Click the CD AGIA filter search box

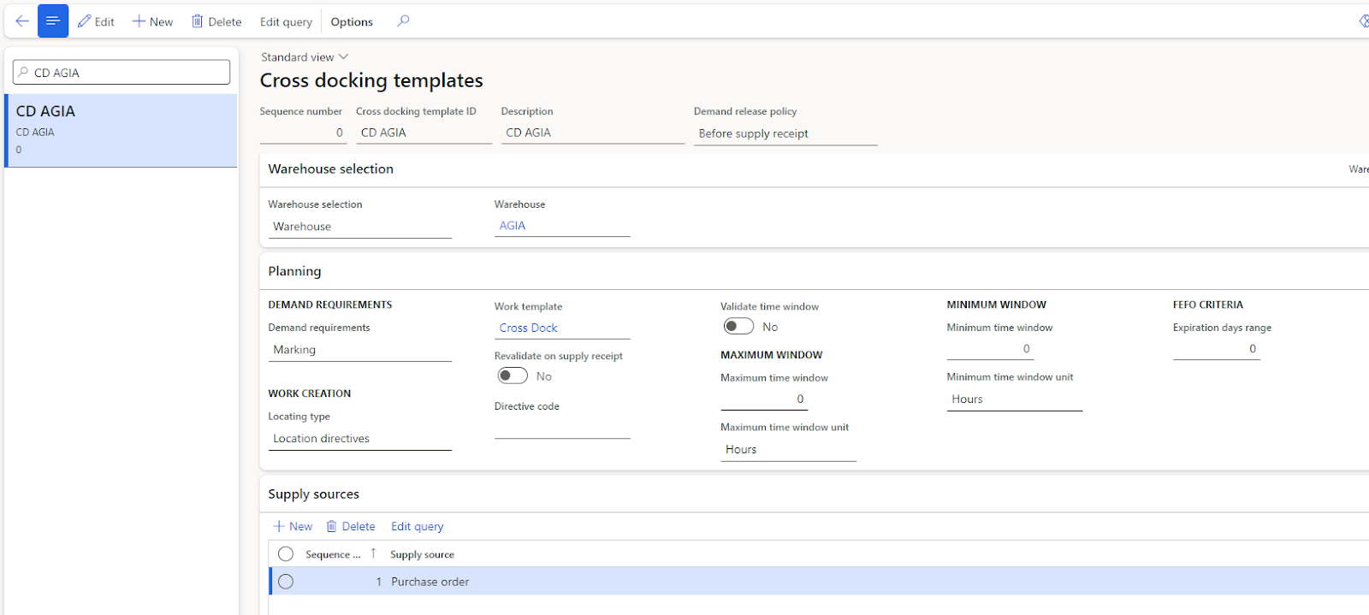coord(121,73)
